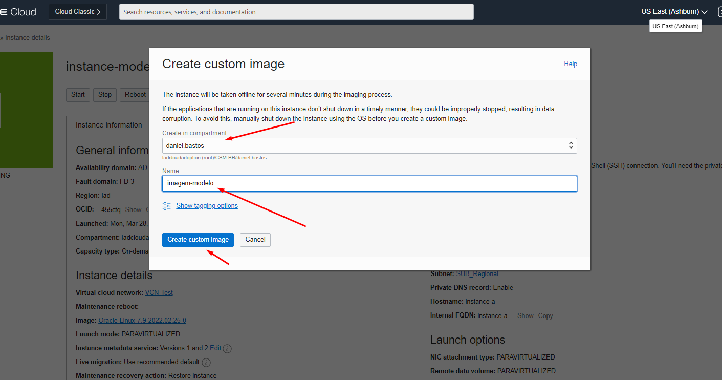
Task: Open the Create in compartment dropdown
Action: [x=369, y=146]
